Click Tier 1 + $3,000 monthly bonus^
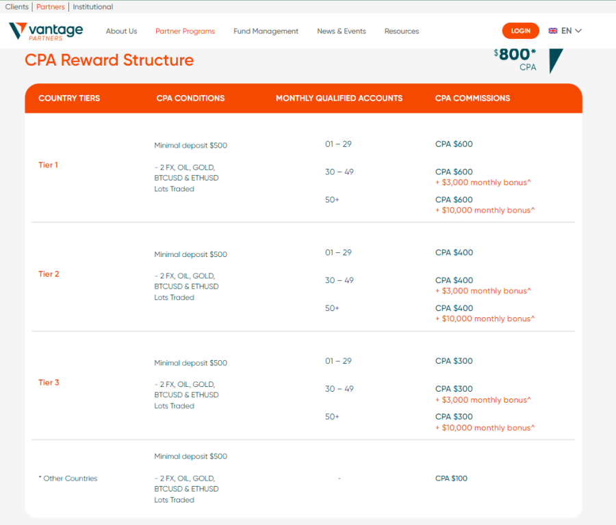616x525 pixels. click(x=483, y=183)
